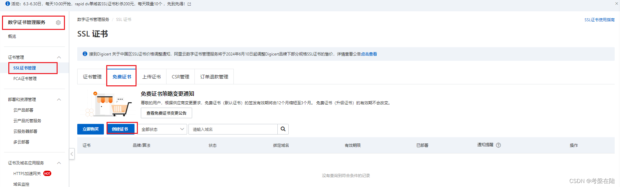Select 概览 in the sidebar
Viewport: 620px width, 187px height.
click(12, 37)
